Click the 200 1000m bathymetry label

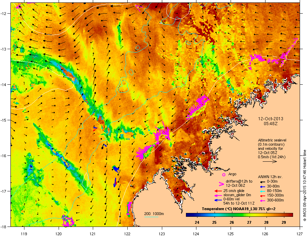(154, 214)
